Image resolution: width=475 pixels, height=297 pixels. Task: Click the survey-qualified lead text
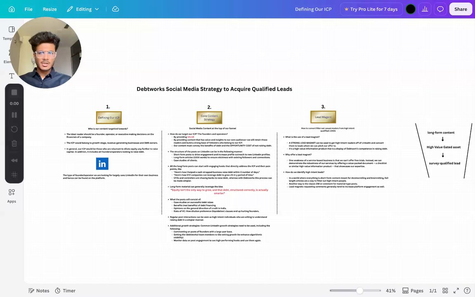444,163
